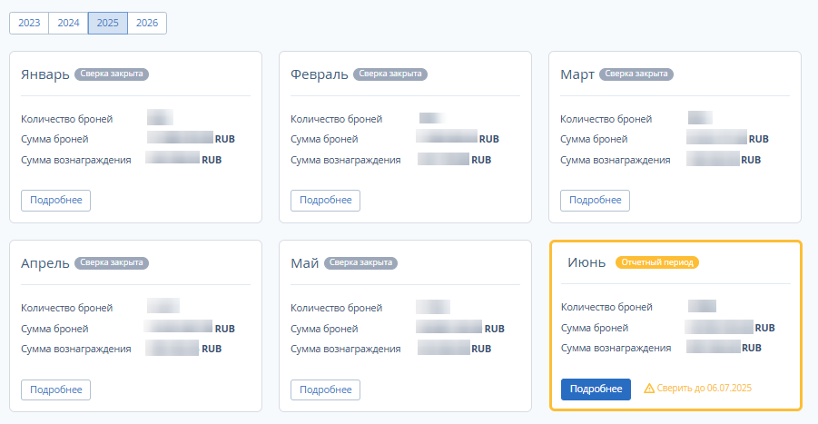
Task: Click the "Сверить до 06.07.2025" warning text
Action: pos(704,389)
